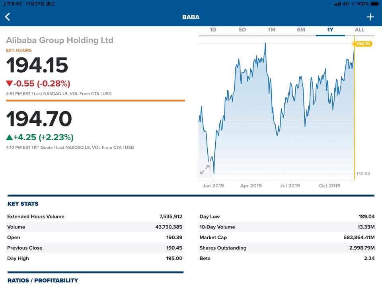Switch chart to 1M range
The height and width of the screenshot is (287, 382).
[272, 30]
